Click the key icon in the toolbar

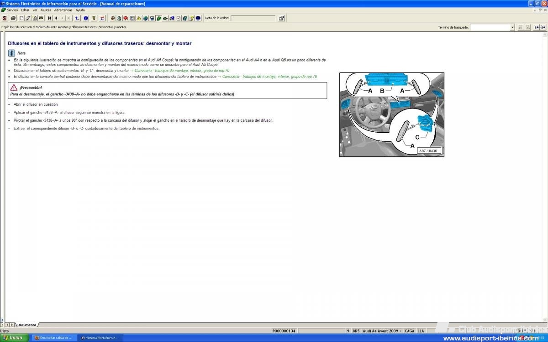94,18
